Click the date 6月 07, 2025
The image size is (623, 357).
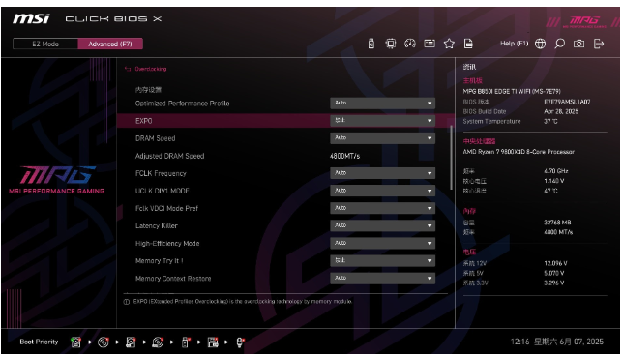pos(581,342)
